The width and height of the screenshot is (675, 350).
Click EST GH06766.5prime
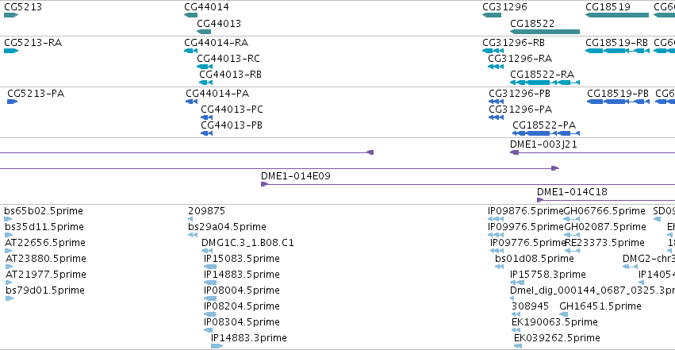[x=604, y=211]
